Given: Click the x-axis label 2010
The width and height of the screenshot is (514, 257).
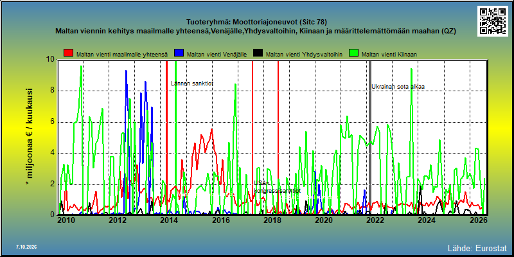Looking at the screenshot, I should (66, 220).
